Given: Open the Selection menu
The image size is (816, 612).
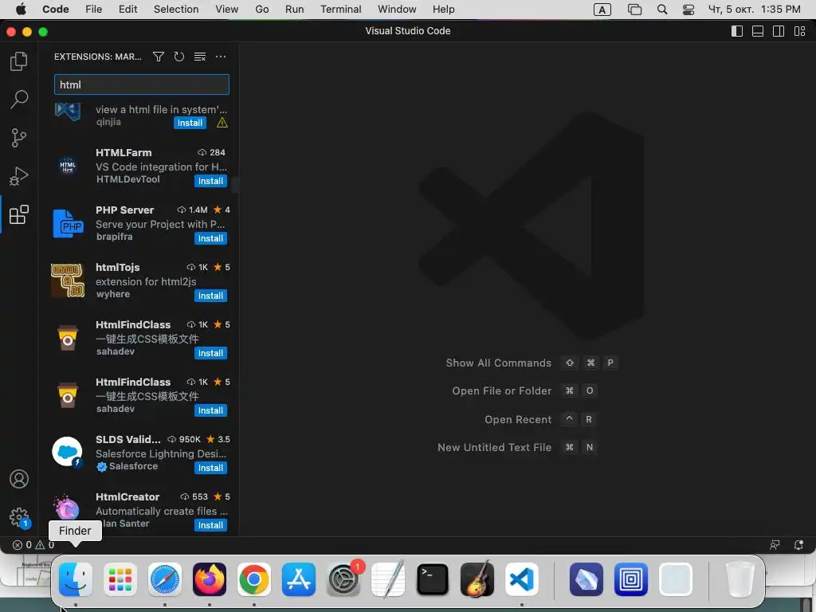Looking at the screenshot, I should [176, 10].
